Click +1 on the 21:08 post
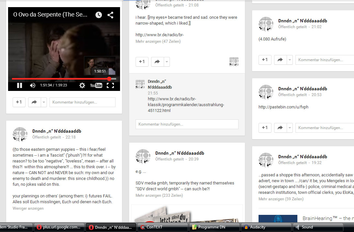Image resolution: width=354 pixels, height=232 pixels. (x=142, y=61)
